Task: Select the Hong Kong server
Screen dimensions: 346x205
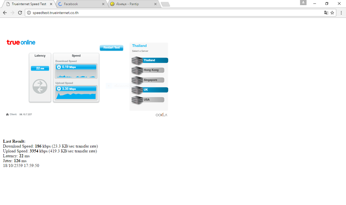Action: point(148,70)
